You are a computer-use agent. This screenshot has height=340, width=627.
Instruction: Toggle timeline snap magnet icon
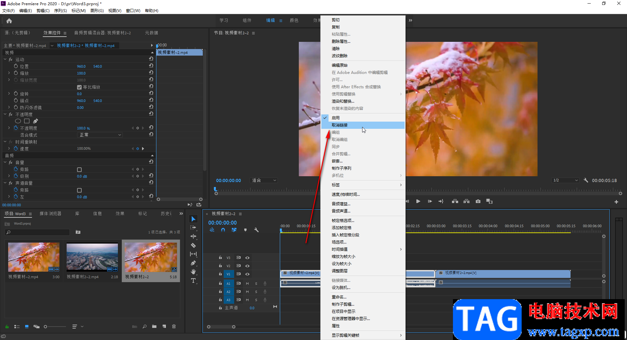click(223, 230)
